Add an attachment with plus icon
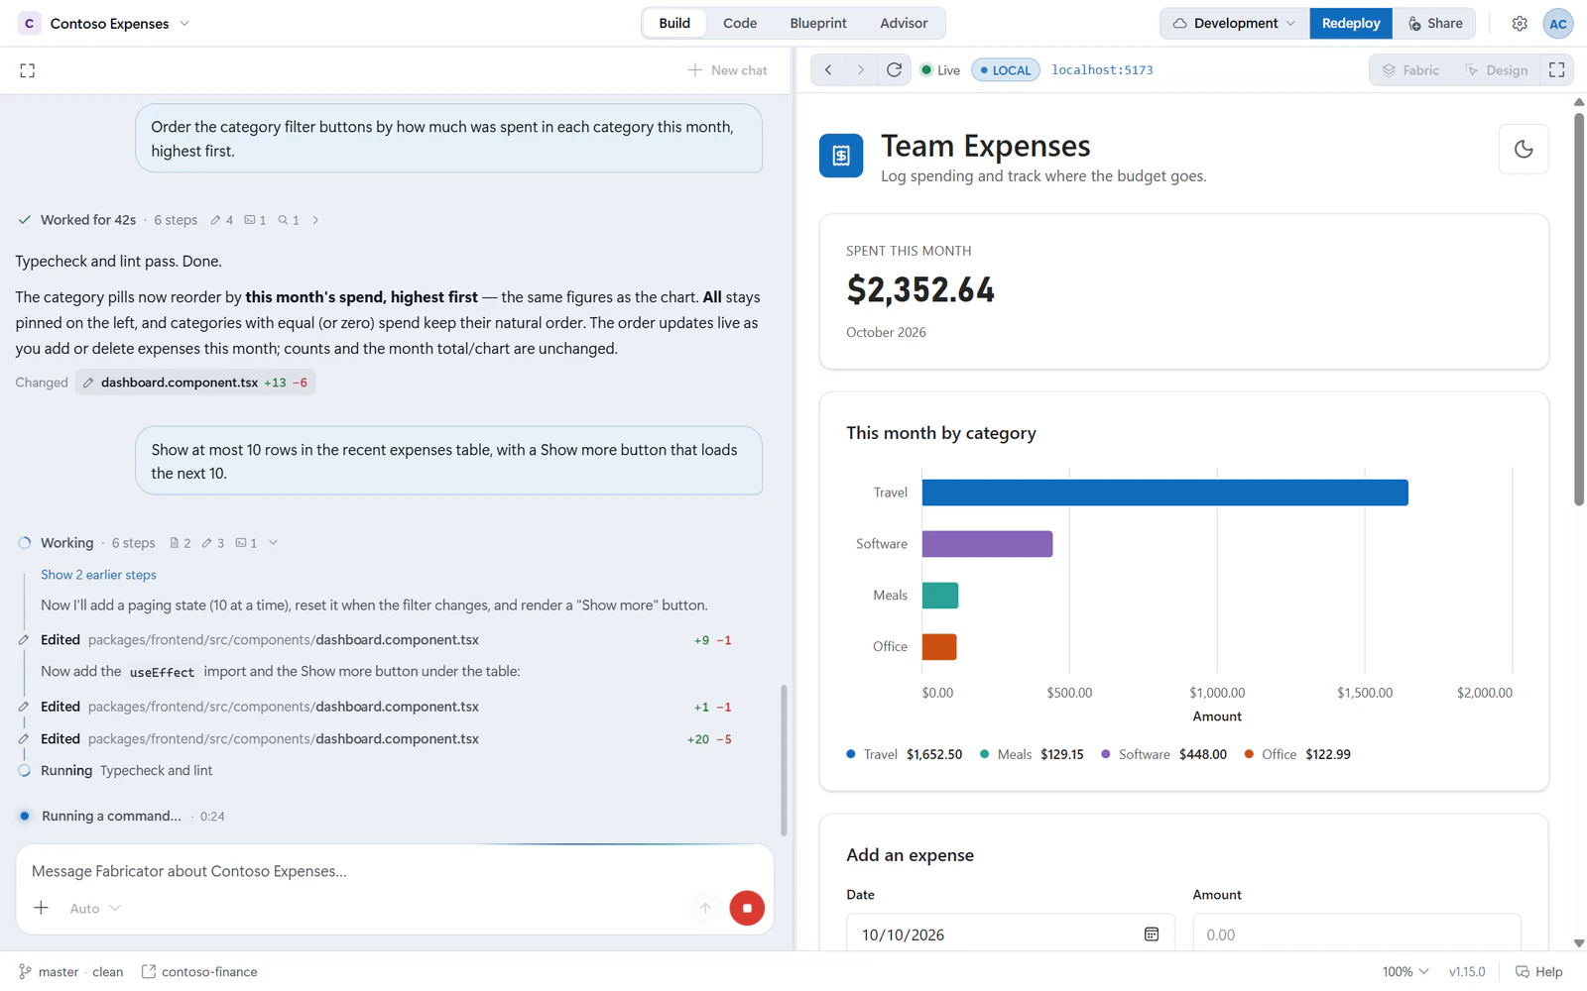The height and width of the screenshot is (991, 1587). coord(41,908)
